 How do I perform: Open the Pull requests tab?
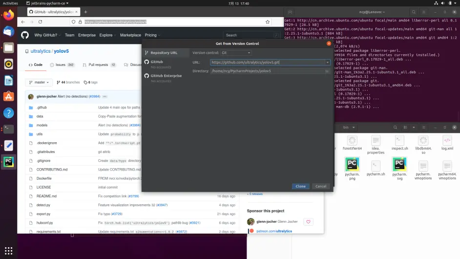click(x=99, y=65)
